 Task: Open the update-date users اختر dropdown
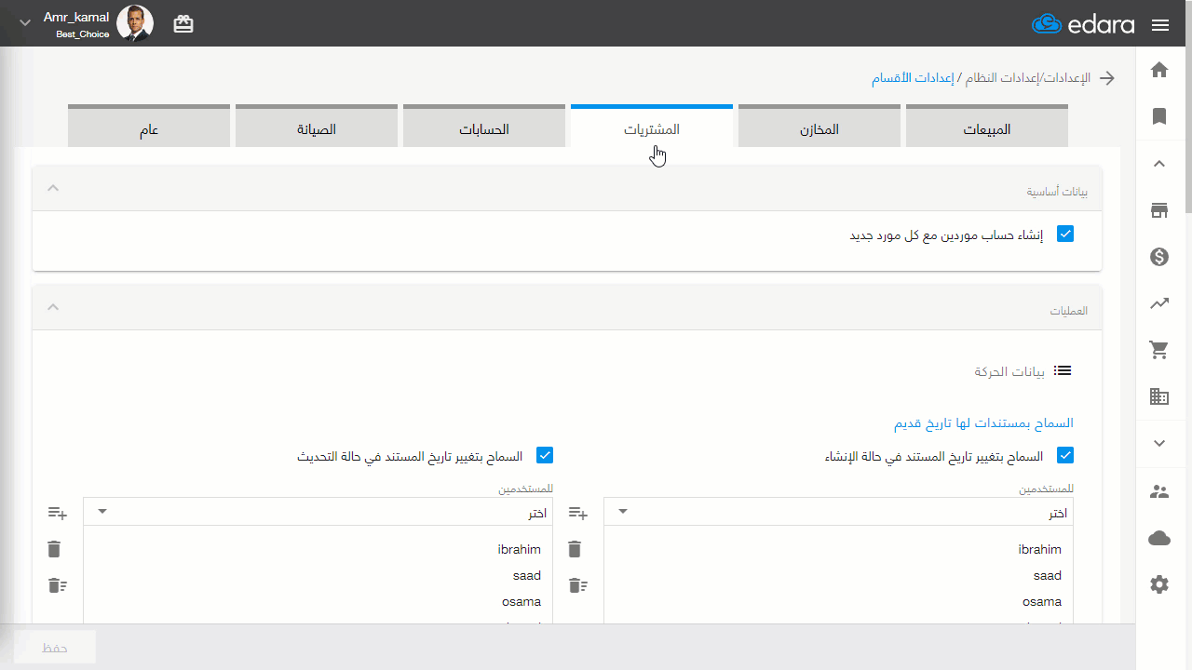318,512
